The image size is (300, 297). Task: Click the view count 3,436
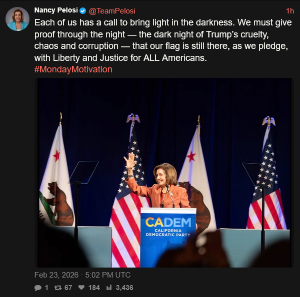coord(124,288)
